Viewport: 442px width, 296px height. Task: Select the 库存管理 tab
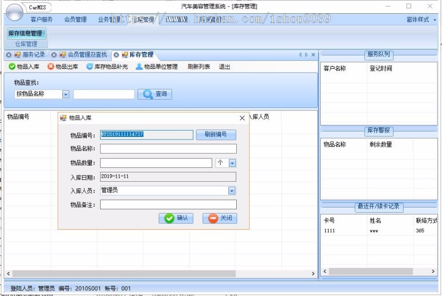(x=141, y=54)
